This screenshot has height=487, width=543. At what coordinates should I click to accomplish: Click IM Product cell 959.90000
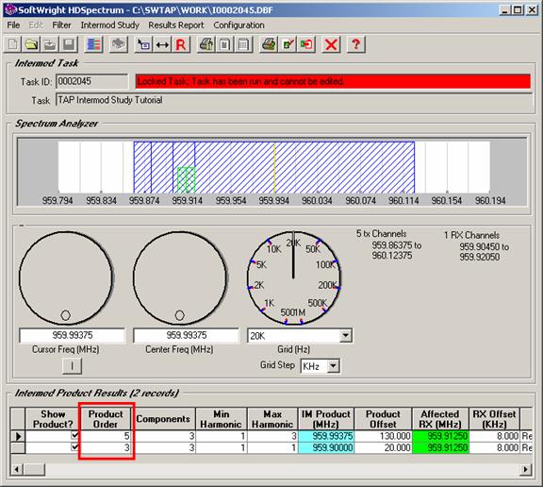(326, 447)
